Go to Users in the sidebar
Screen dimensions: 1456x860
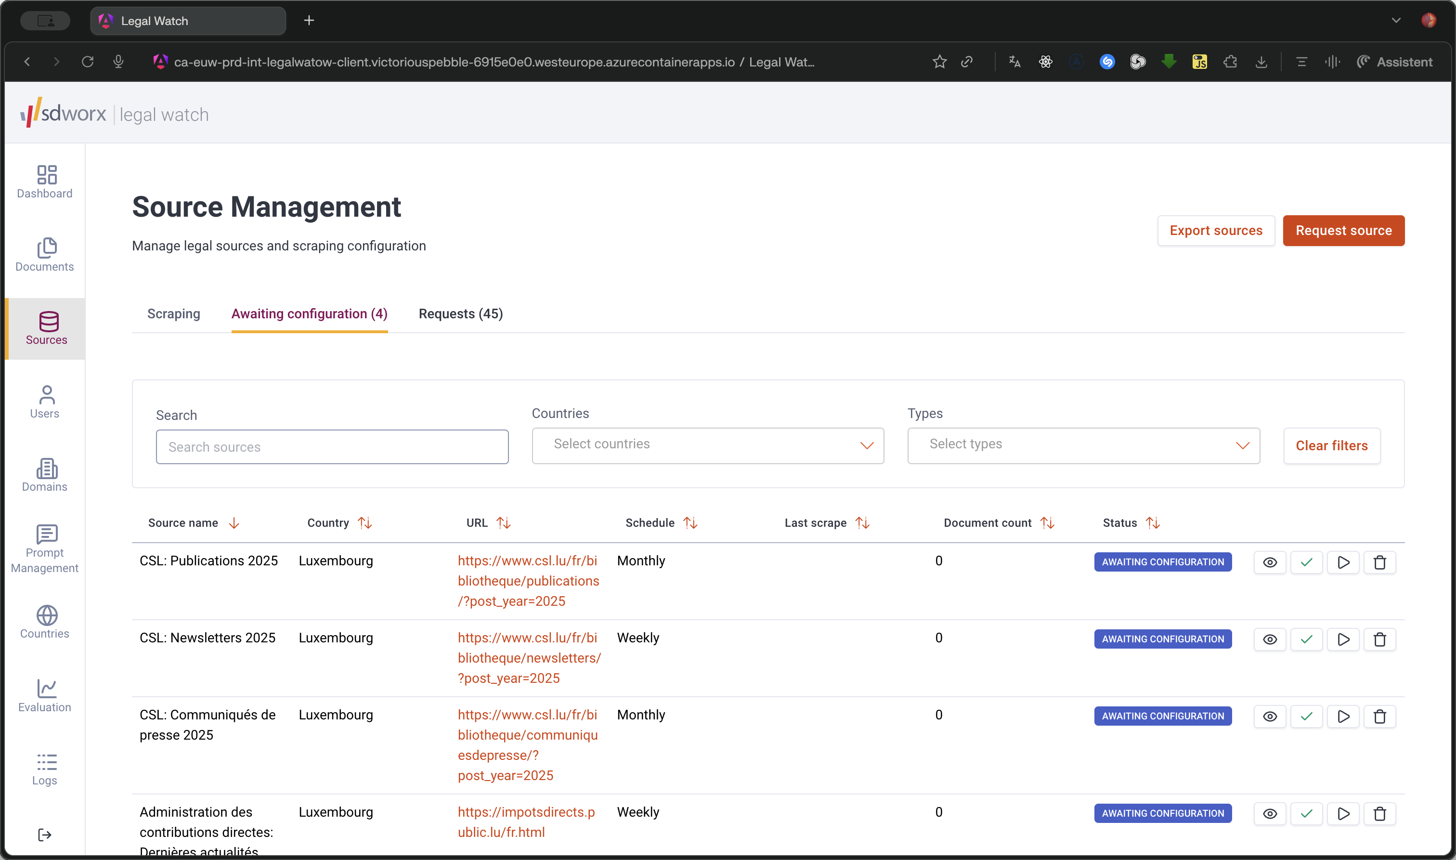45,402
